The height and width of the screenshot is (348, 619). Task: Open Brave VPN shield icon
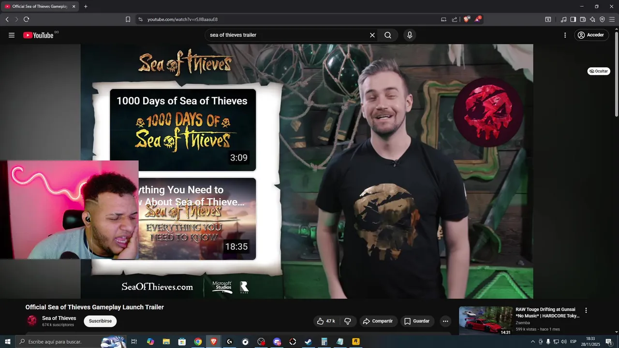(x=602, y=19)
